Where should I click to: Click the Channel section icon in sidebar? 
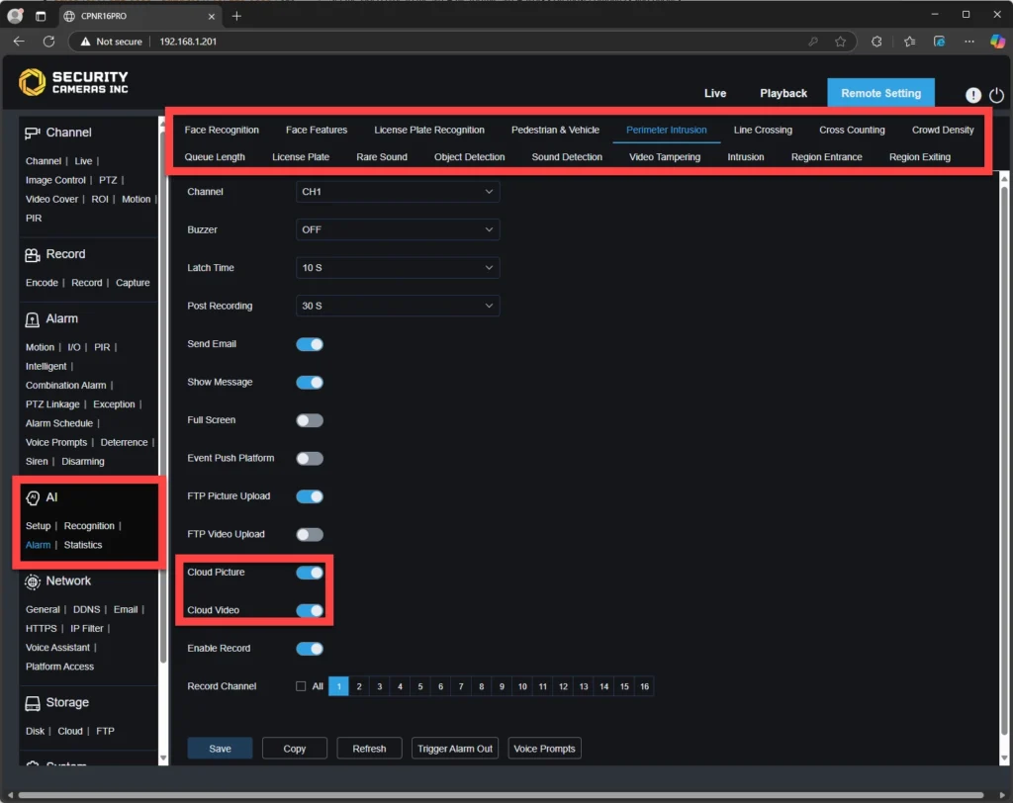33,134
